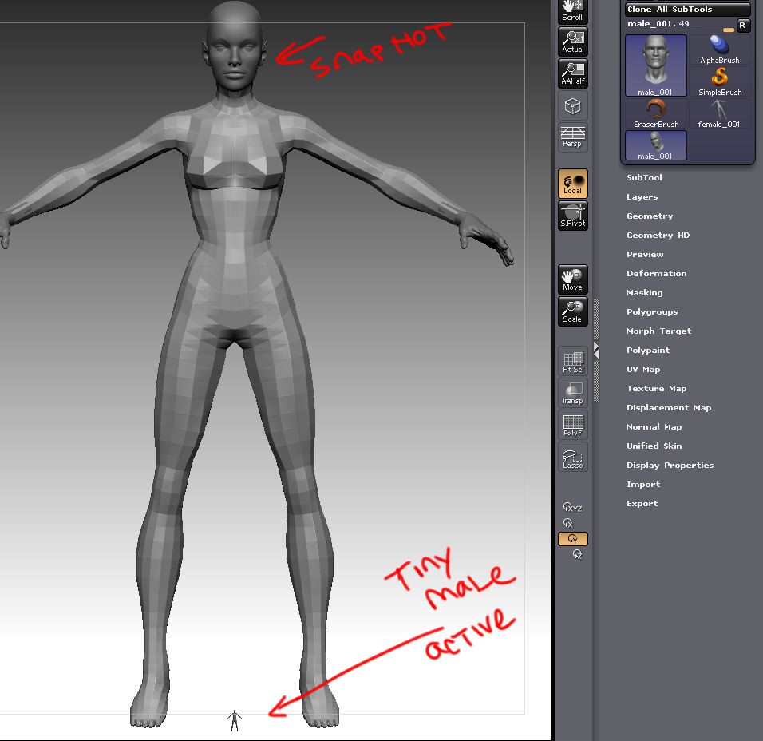Toggle PolyF polyframe display
The width and height of the screenshot is (763, 741).
click(573, 426)
